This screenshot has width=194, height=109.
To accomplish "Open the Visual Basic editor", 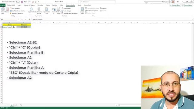I will click(x=3, y=11).
